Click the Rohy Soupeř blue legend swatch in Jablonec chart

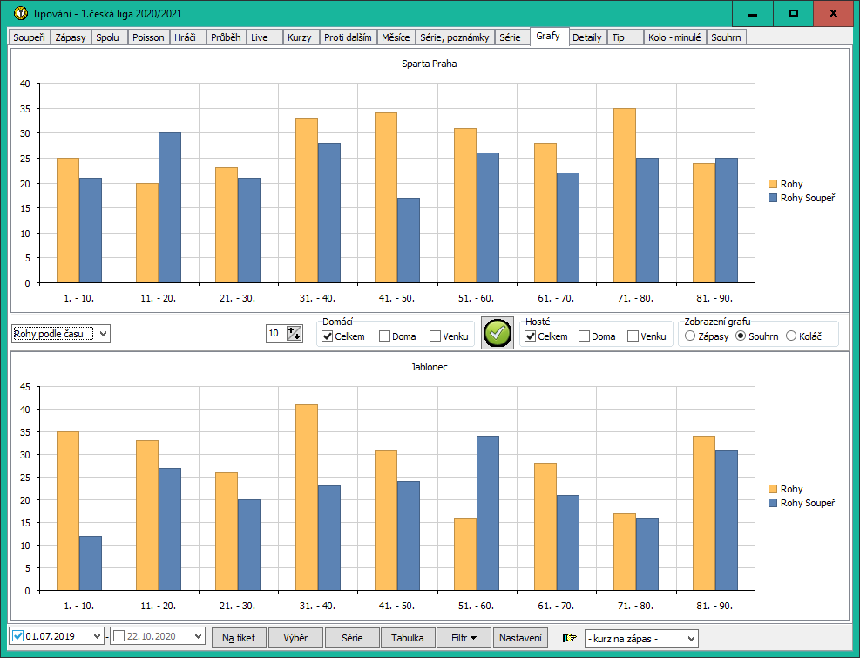click(773, 503)
